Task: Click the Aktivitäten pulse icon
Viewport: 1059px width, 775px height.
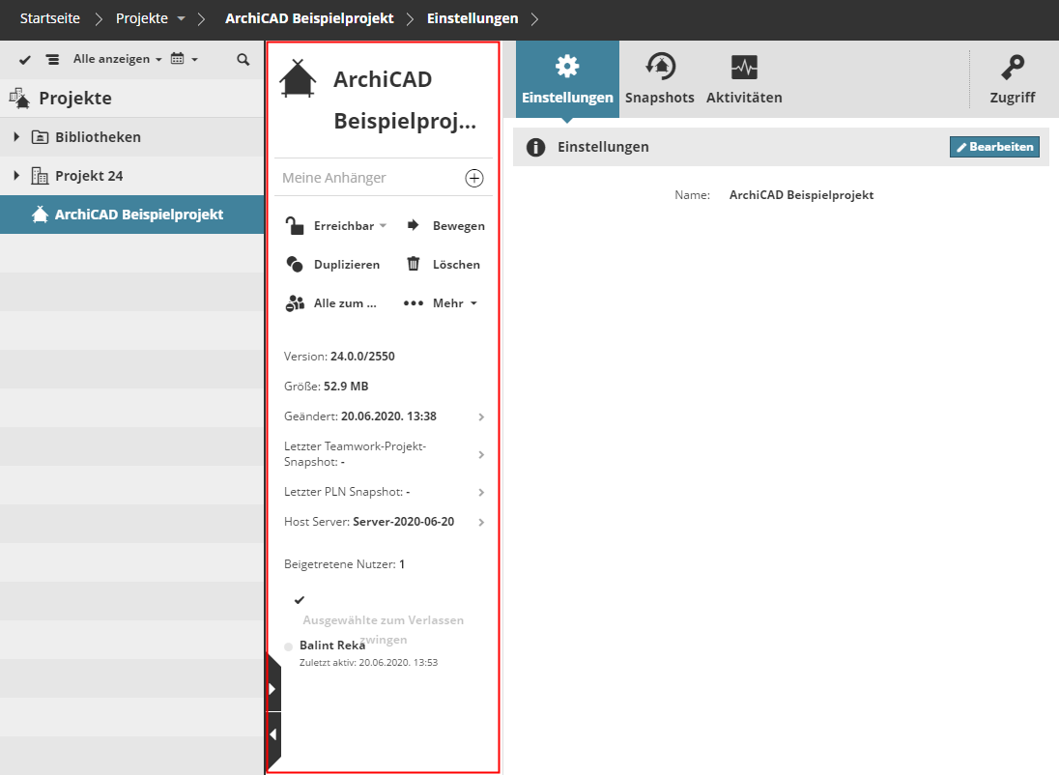Action: pyautogui.click(x=744, y=67)
